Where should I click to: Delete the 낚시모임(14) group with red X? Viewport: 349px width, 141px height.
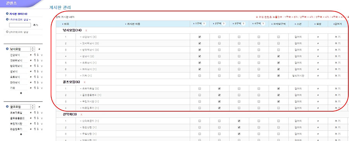(86, 31)
